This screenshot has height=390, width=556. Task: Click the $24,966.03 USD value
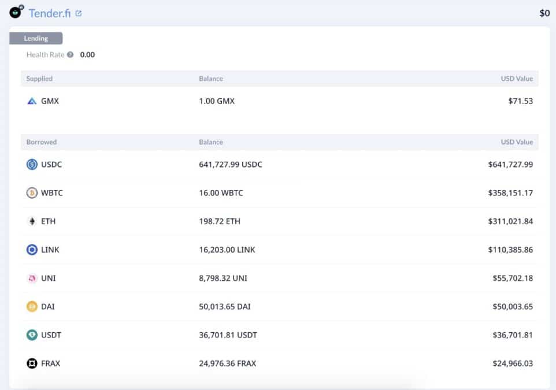513,363
